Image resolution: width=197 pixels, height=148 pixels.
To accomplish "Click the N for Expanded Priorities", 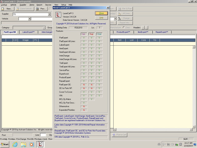I will click(84, 110).
